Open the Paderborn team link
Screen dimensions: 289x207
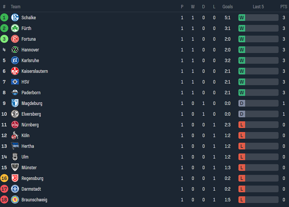(x=31, y=93)
